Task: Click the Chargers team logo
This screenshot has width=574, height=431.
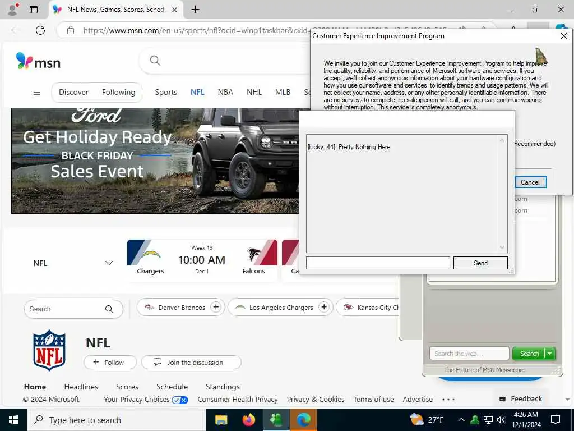Action: 150,255
